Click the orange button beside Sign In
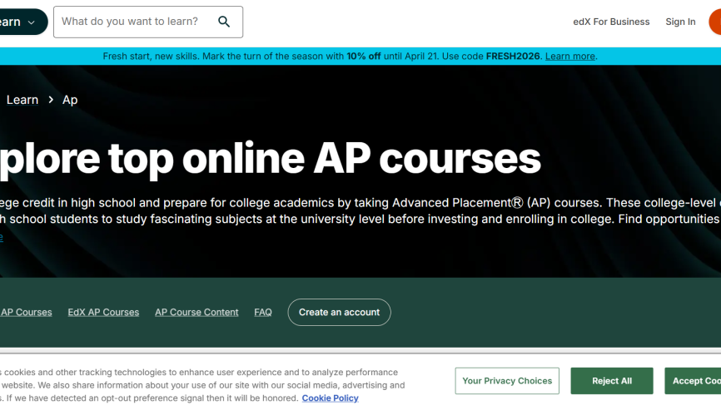 715,22
